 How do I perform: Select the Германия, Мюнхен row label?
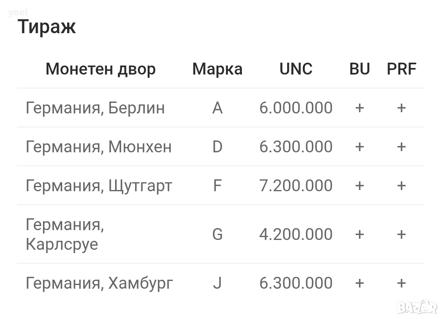point(98,147)
